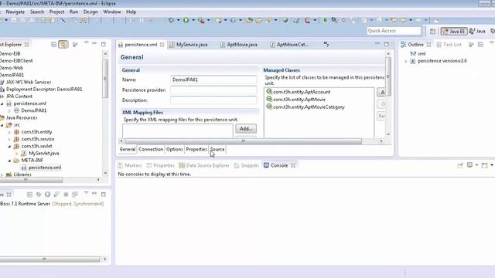
Task: Click Open Perspective icon
Action: coord(432,31)
